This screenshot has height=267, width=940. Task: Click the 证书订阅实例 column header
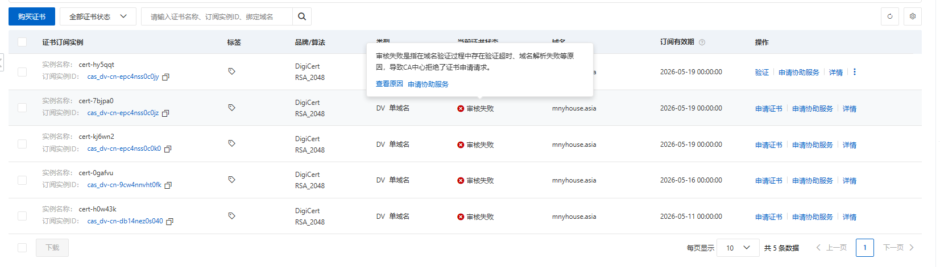click(x=63, y=43)
